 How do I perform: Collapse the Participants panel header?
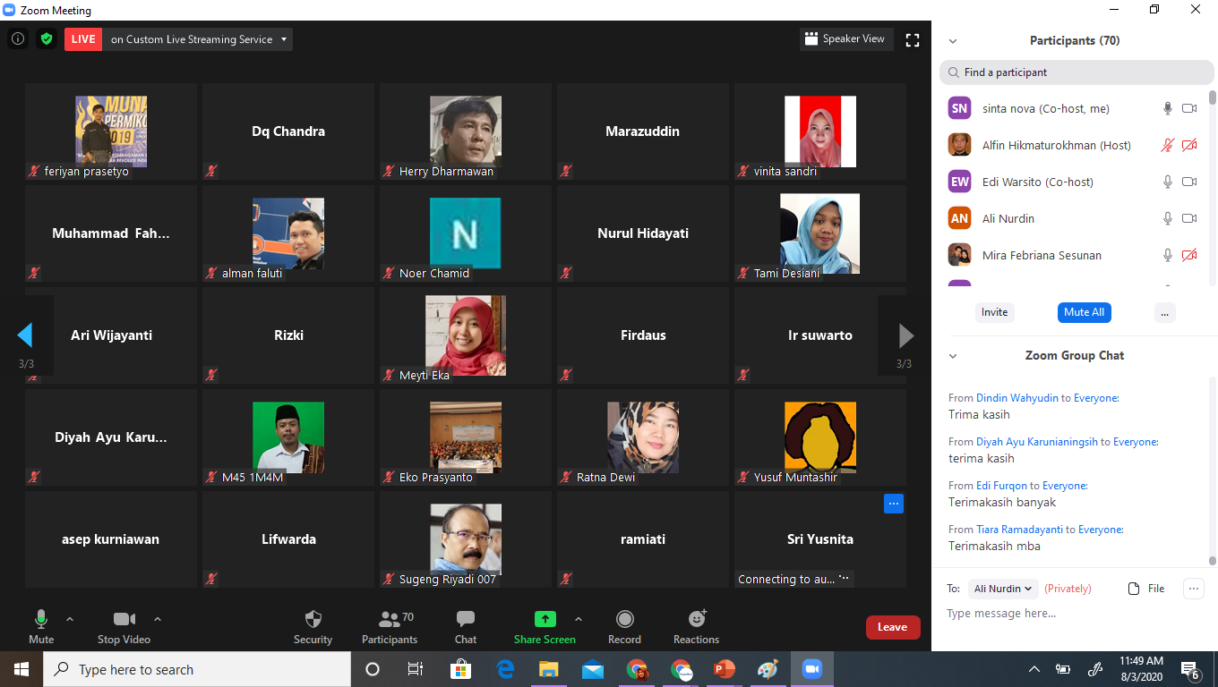953,41
